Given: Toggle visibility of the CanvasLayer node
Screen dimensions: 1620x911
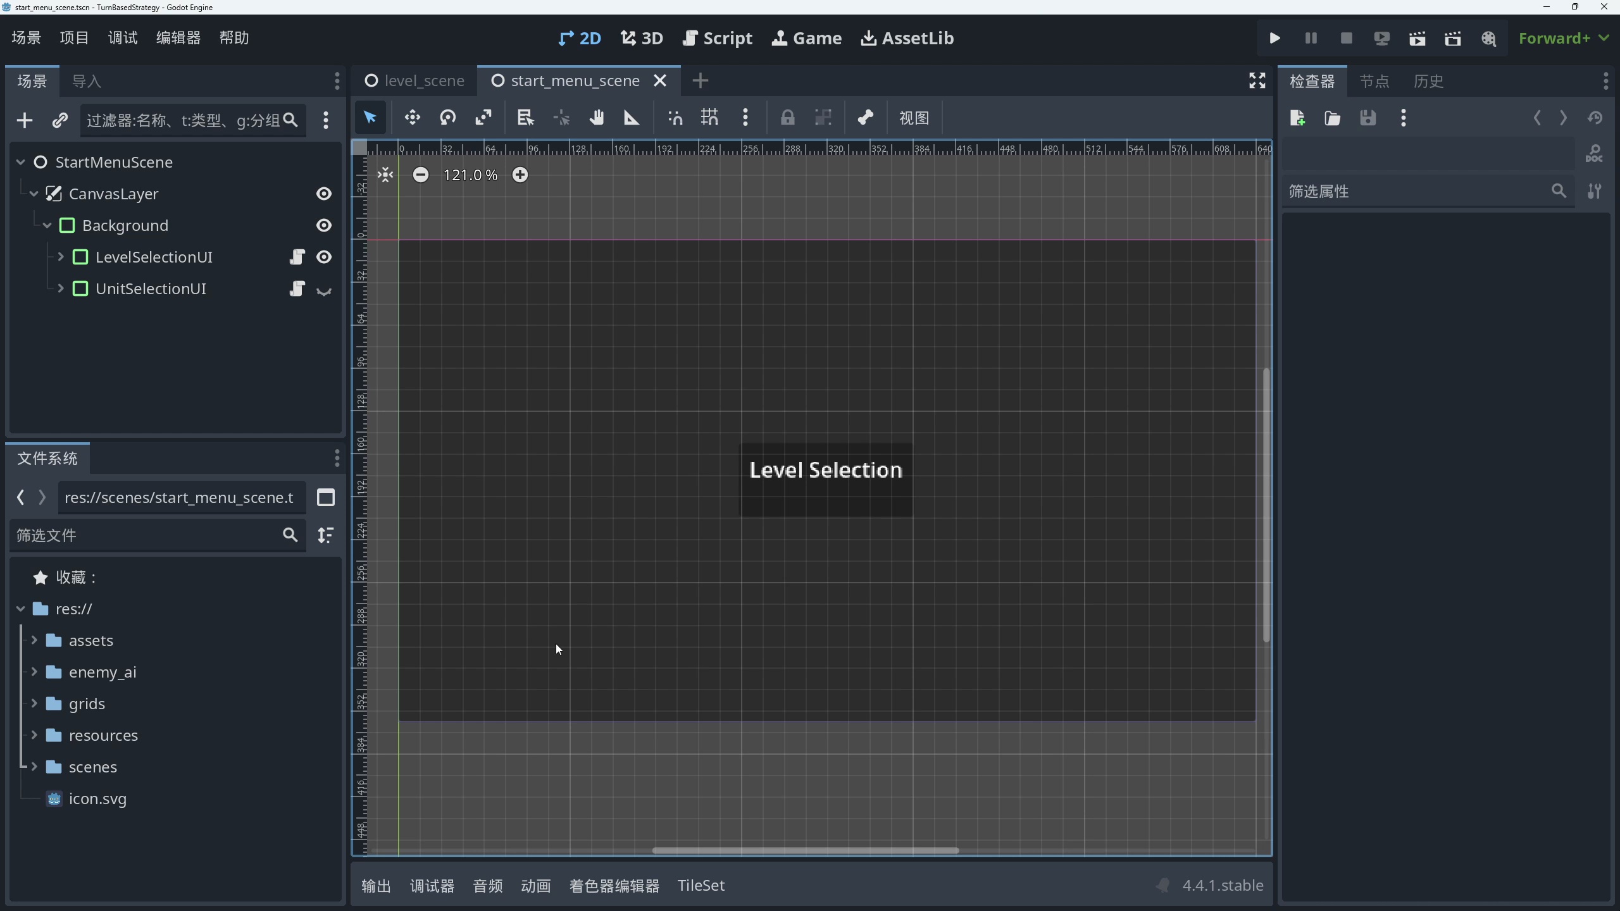Looking at the screenshot, I should [x=323, y=194].
